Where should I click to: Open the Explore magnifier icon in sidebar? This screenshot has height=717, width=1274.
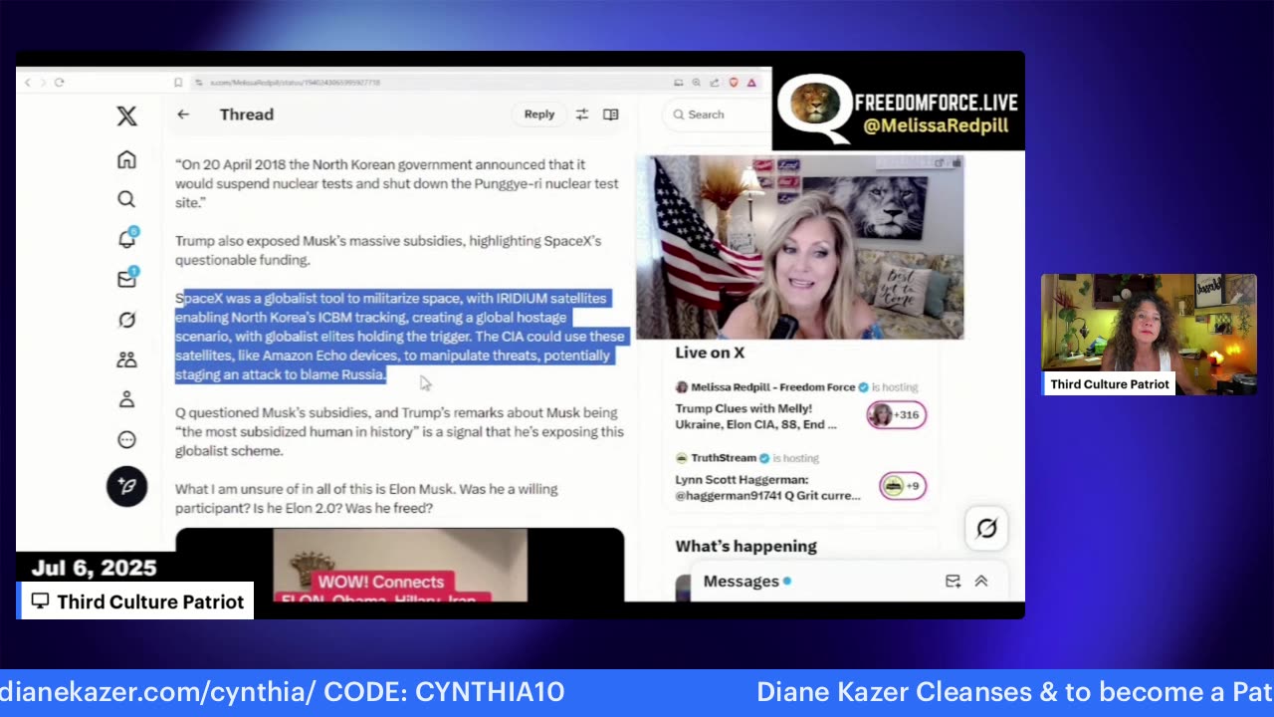[126, 199]
